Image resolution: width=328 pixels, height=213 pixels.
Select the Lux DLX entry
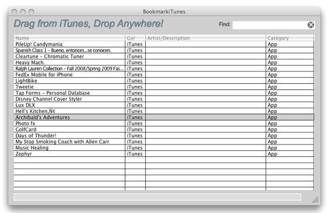(x=164, y=105)
